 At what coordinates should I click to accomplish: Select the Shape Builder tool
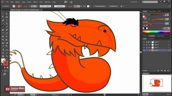(3, 40)
